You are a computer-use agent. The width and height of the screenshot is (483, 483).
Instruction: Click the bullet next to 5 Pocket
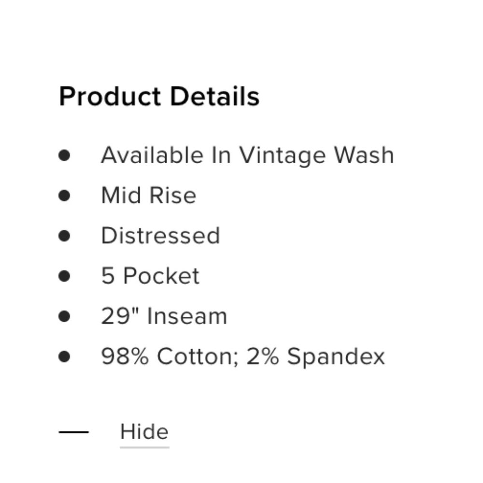click(x=64, y=276)
